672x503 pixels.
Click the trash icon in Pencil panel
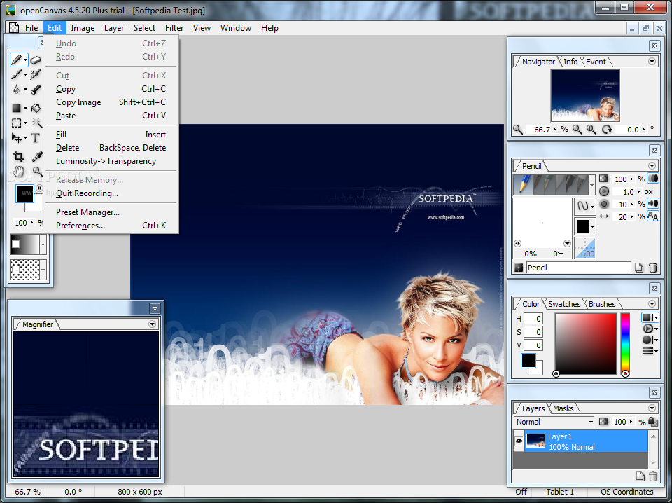pyautogui.click(x=652, y=268)
